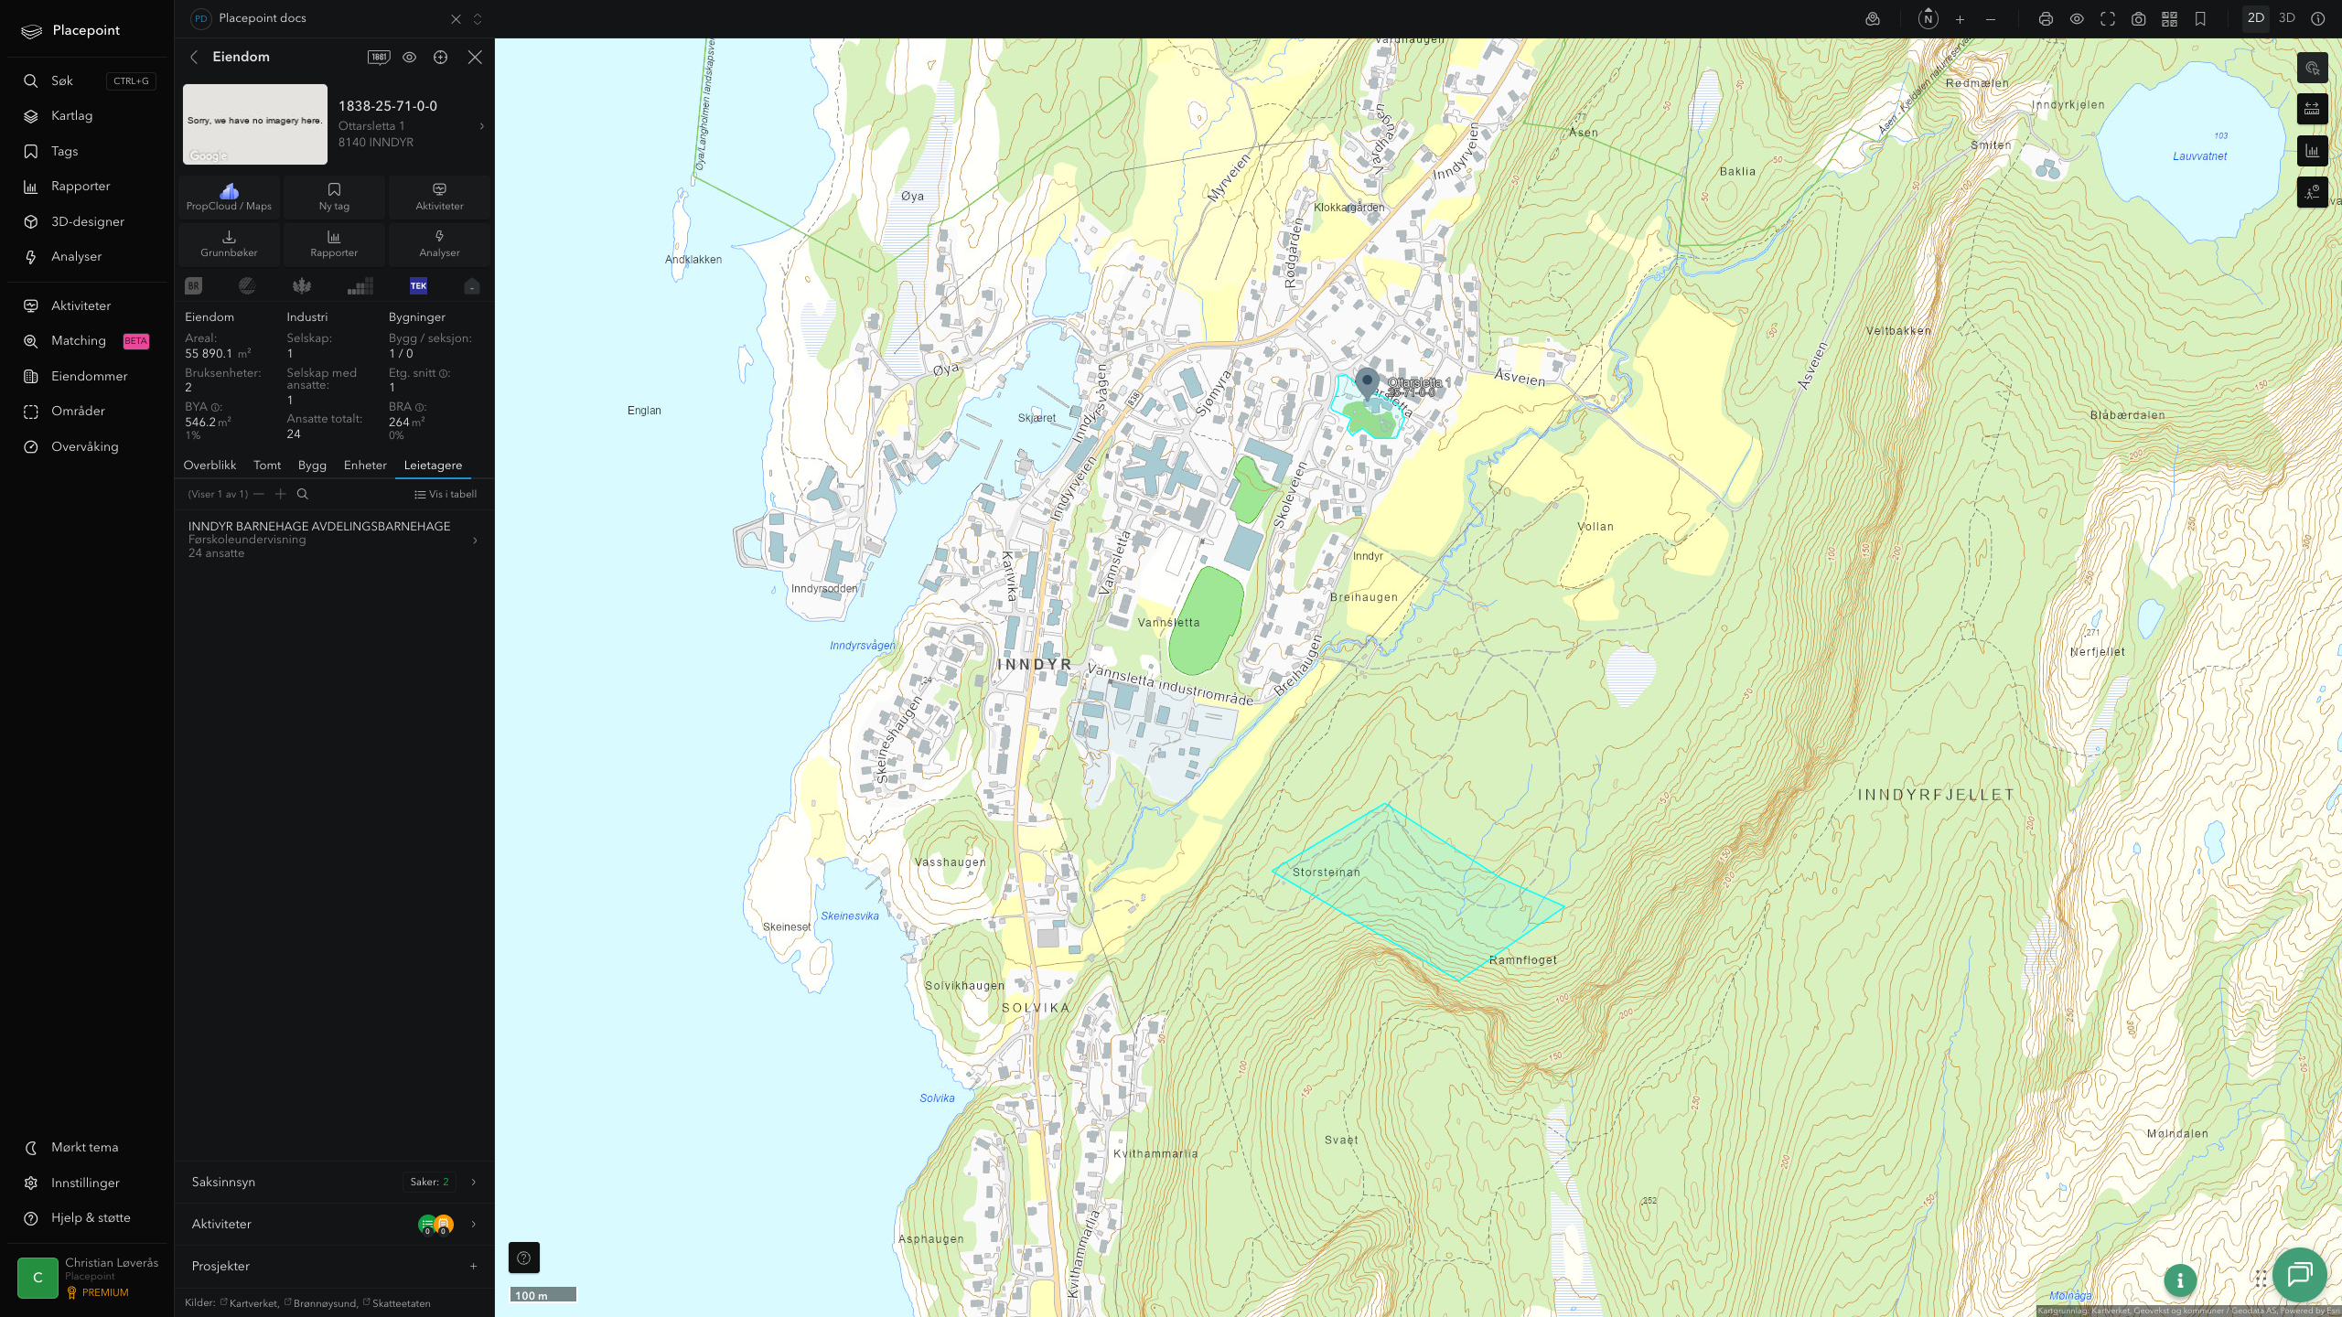Viewport: 2342px width, 1317px height.
Task: Take map screenshot with camera icon
Action: click(2139, 19)
